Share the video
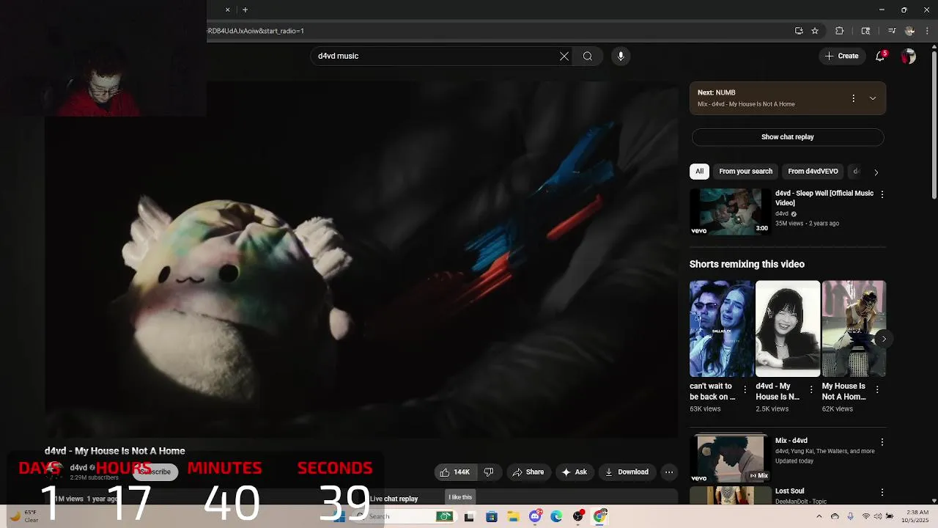Viewport: 938px width, 528px height. 528,472
